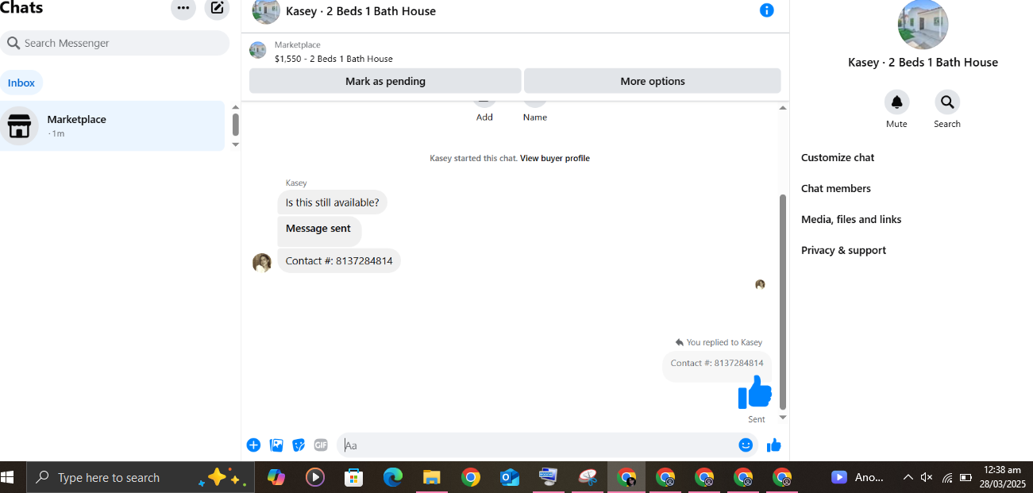Open the Marketplace listing thumbnail
Image resolution: width=1033 pixels, height=493 pixels.
(257, 50)
